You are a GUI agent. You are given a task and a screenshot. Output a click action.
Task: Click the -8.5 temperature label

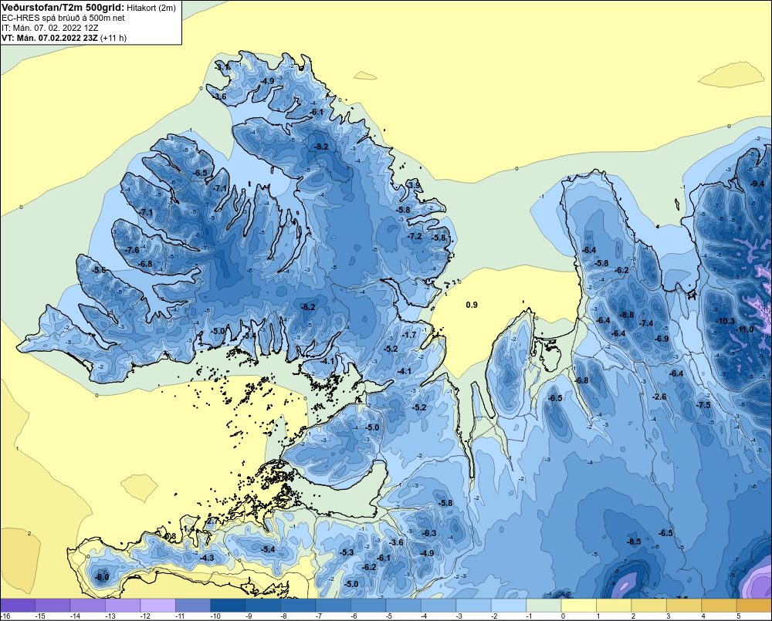tap(634, 542)
